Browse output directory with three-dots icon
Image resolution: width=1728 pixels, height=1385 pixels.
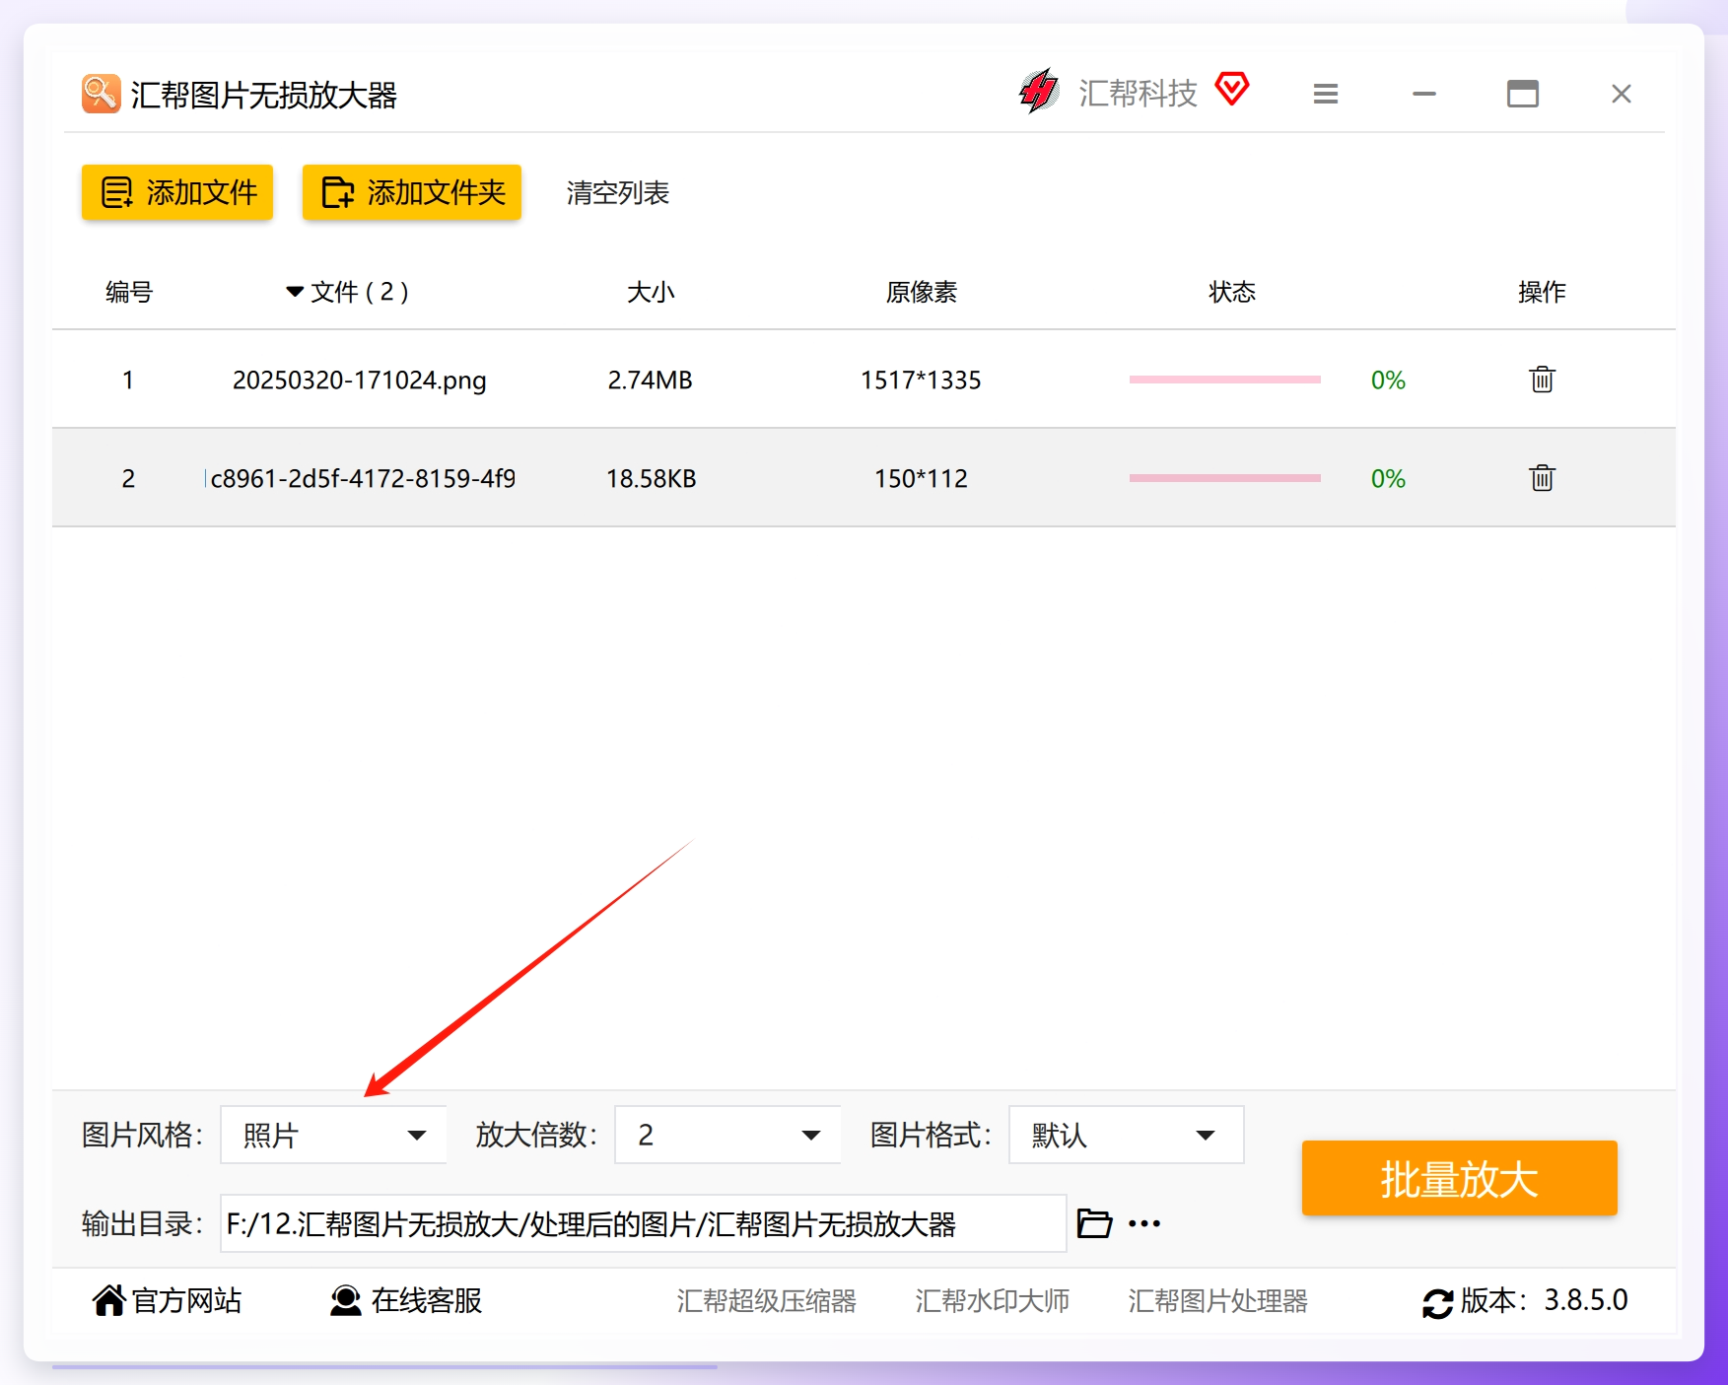point(1144,1223)
